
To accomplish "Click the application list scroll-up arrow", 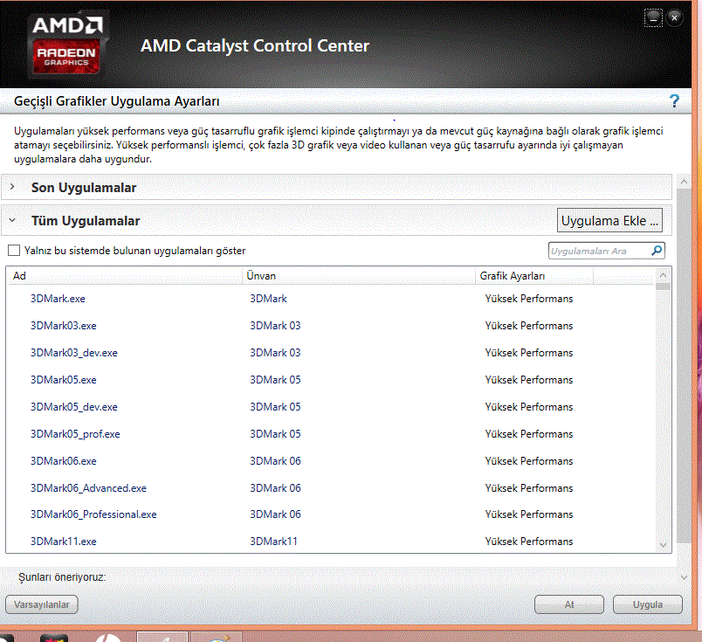I will pos(663,275).
